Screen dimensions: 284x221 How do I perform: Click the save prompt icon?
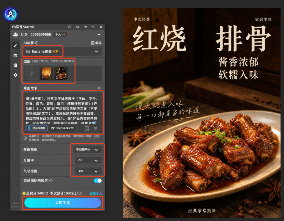(87, 129)
